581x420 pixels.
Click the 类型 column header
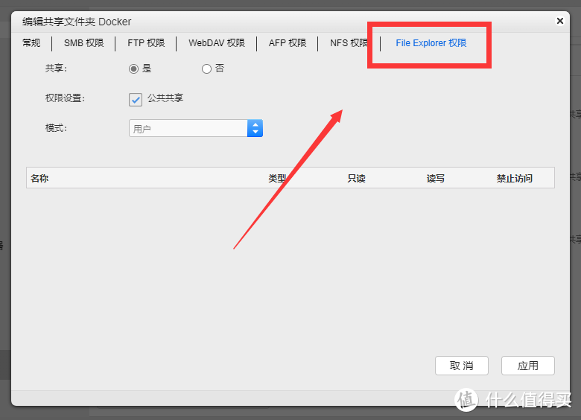277,179
